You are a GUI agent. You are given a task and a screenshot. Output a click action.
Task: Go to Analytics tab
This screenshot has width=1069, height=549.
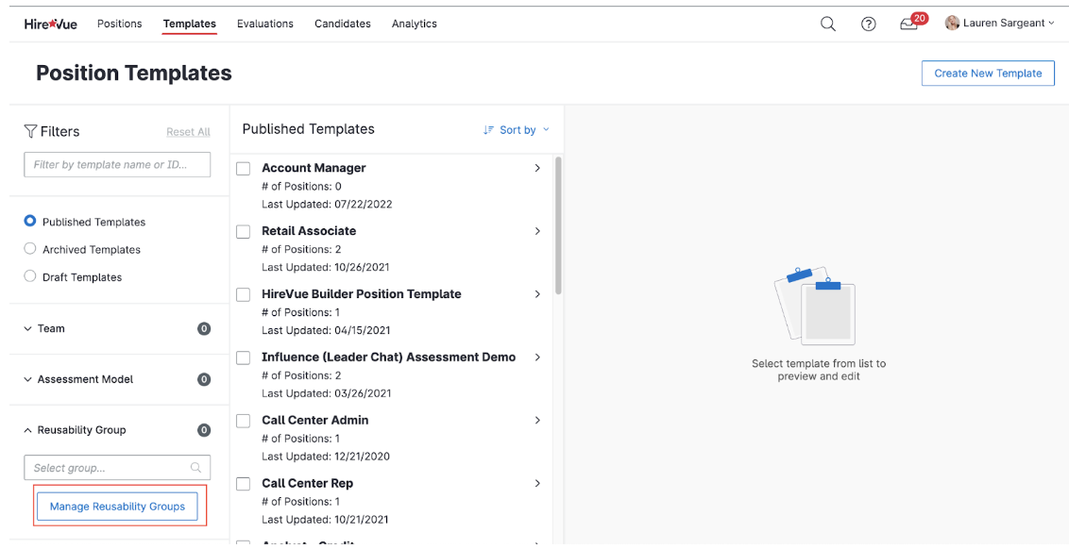click(414, 24)
